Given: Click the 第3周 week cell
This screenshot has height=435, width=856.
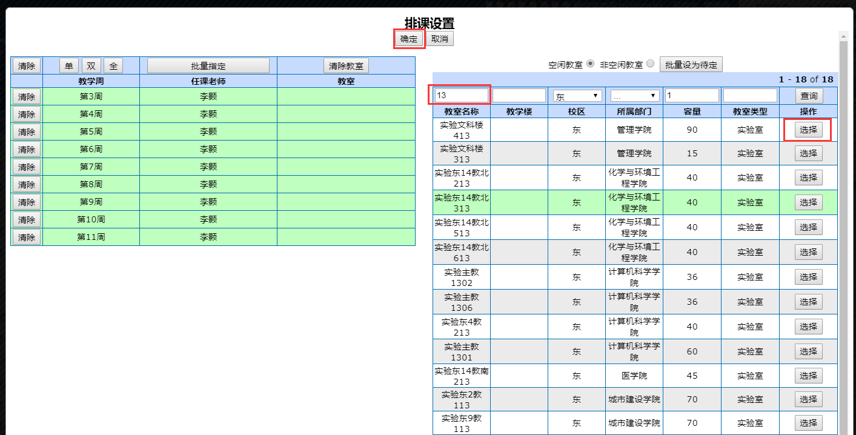Looking at the screenshot, I should (x=91, y=96).
